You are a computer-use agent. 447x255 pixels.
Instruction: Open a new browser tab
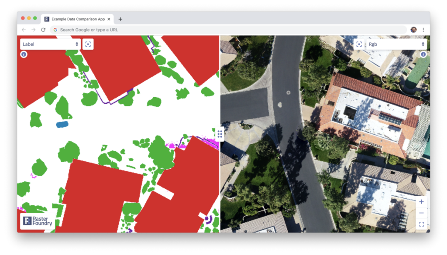point(120,19)
